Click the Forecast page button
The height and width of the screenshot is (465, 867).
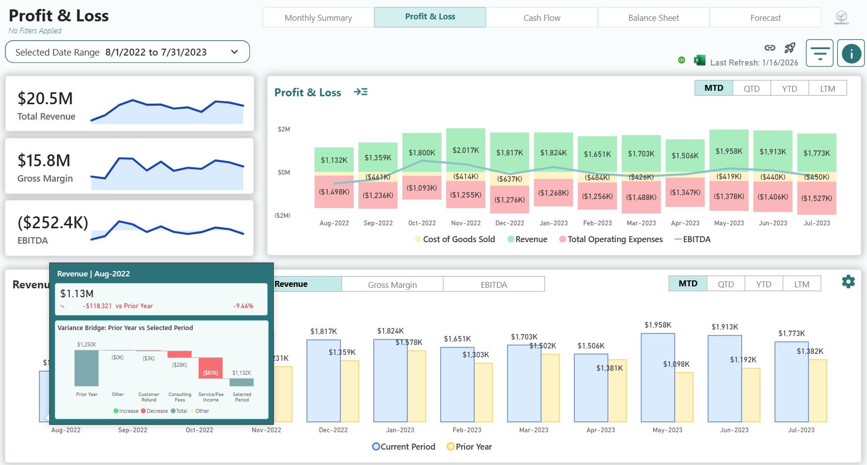tap(765, 18)
